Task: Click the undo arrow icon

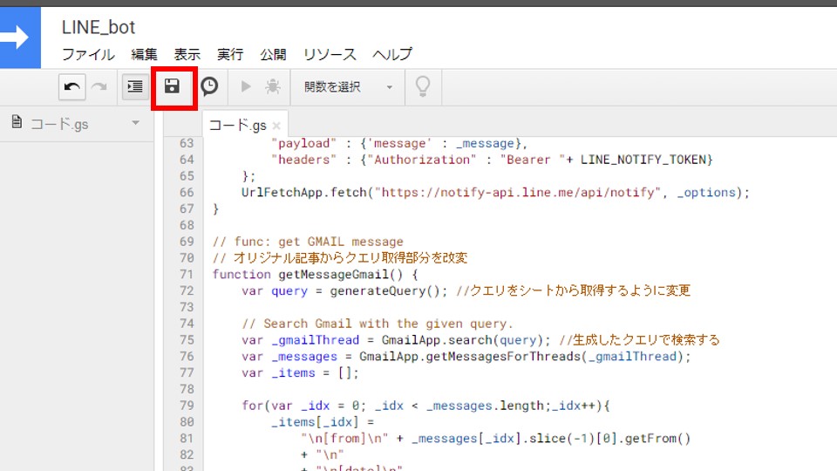Action: [72, 86]
